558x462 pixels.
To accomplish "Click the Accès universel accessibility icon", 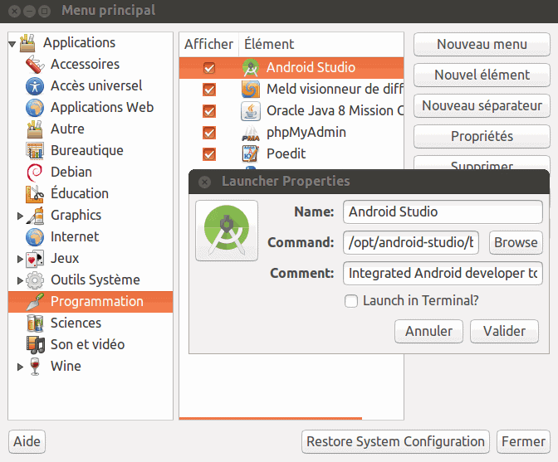I will tap(35, 86).
